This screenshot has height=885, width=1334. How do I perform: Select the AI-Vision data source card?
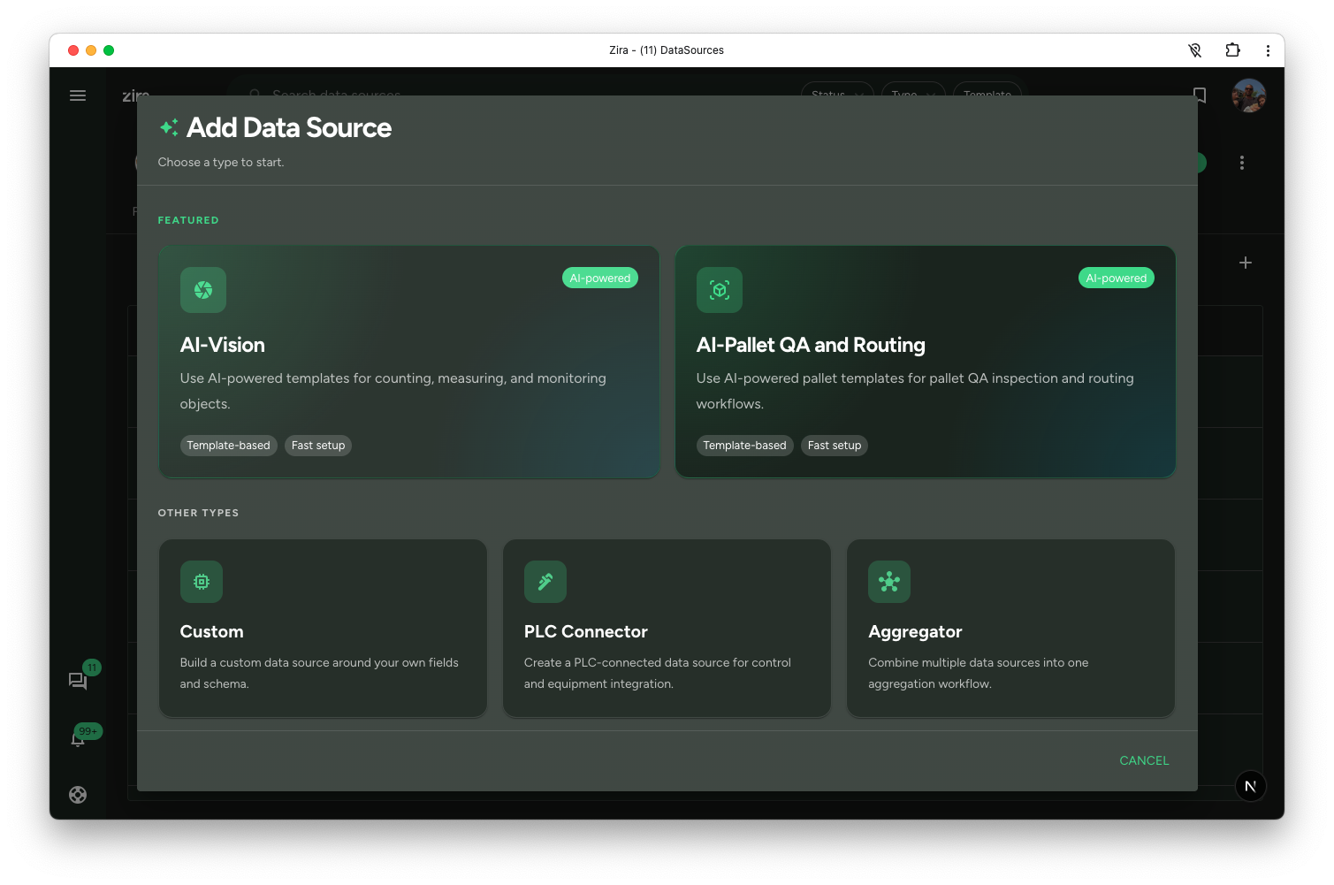(409, 362)
